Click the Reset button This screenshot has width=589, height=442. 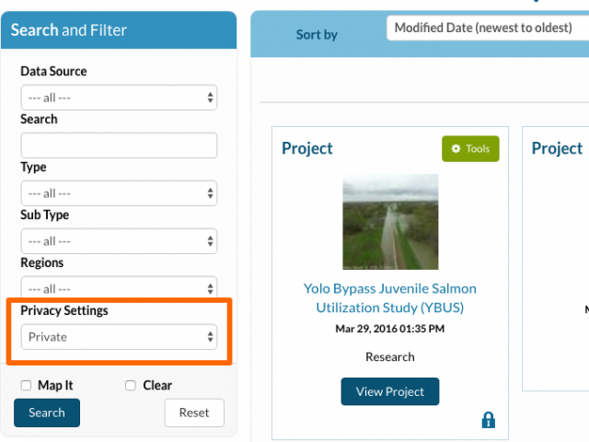pos(194,413)
